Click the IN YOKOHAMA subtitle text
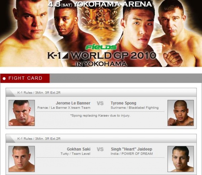 (x=101, y=64)
